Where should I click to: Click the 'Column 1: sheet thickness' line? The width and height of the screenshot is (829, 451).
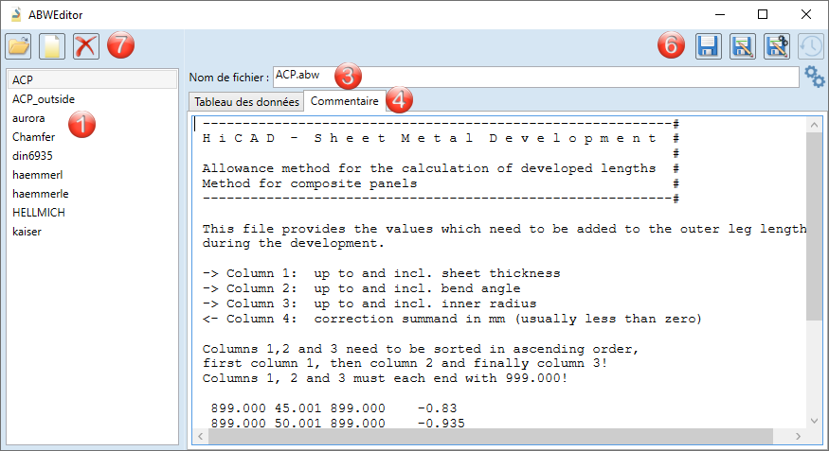click(x=381, y=273)
